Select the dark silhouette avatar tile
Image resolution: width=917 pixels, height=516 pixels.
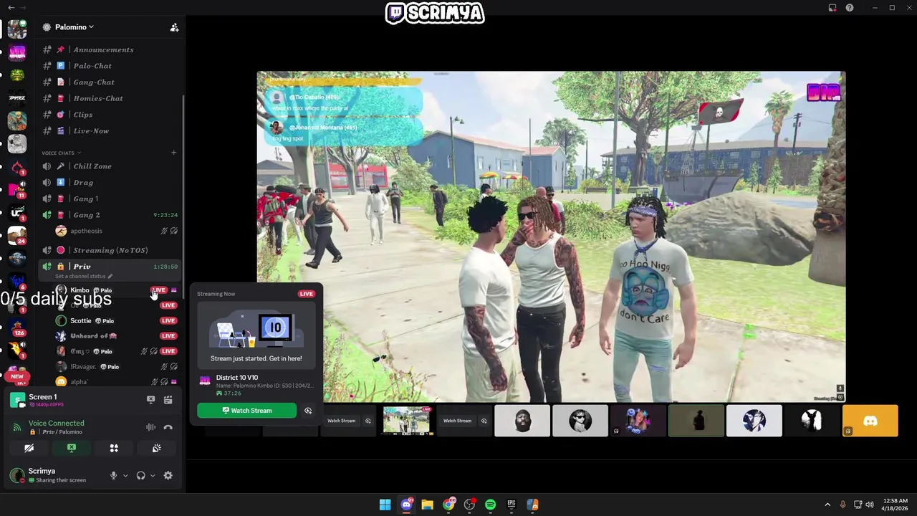(696, 421)
